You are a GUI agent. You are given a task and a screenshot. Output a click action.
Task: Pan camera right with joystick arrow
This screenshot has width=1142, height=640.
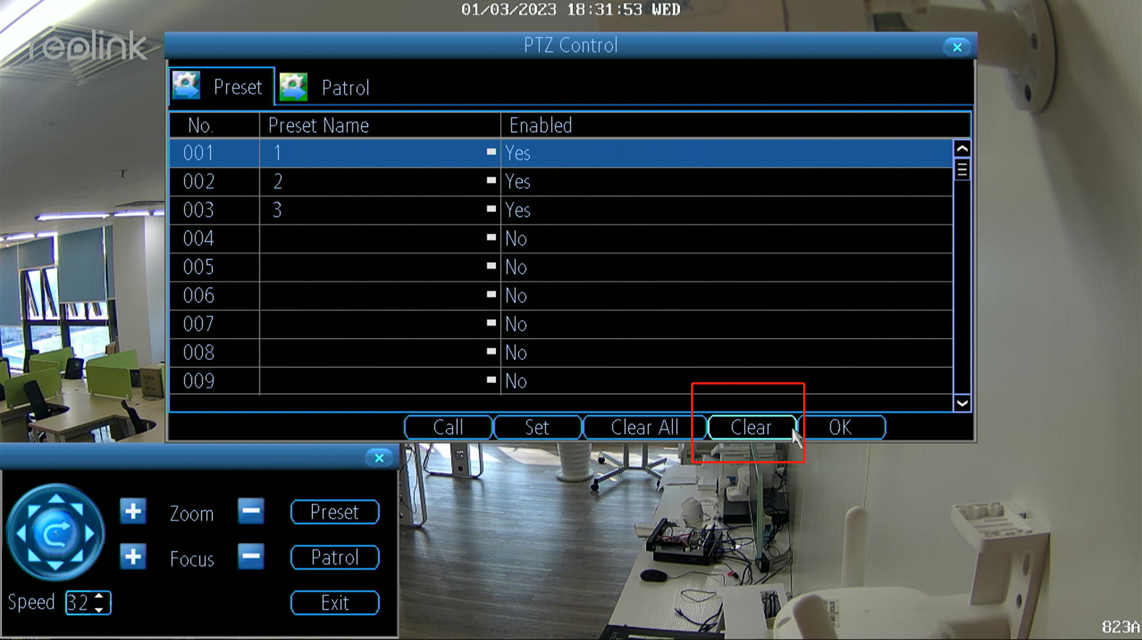click(90, 534)
